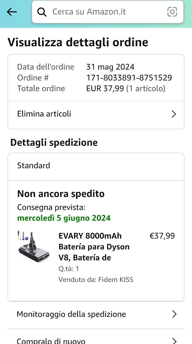192x344 pixels.
Task: Tap the Q.tà: 1 quantity text
Action: pos(69,269)
